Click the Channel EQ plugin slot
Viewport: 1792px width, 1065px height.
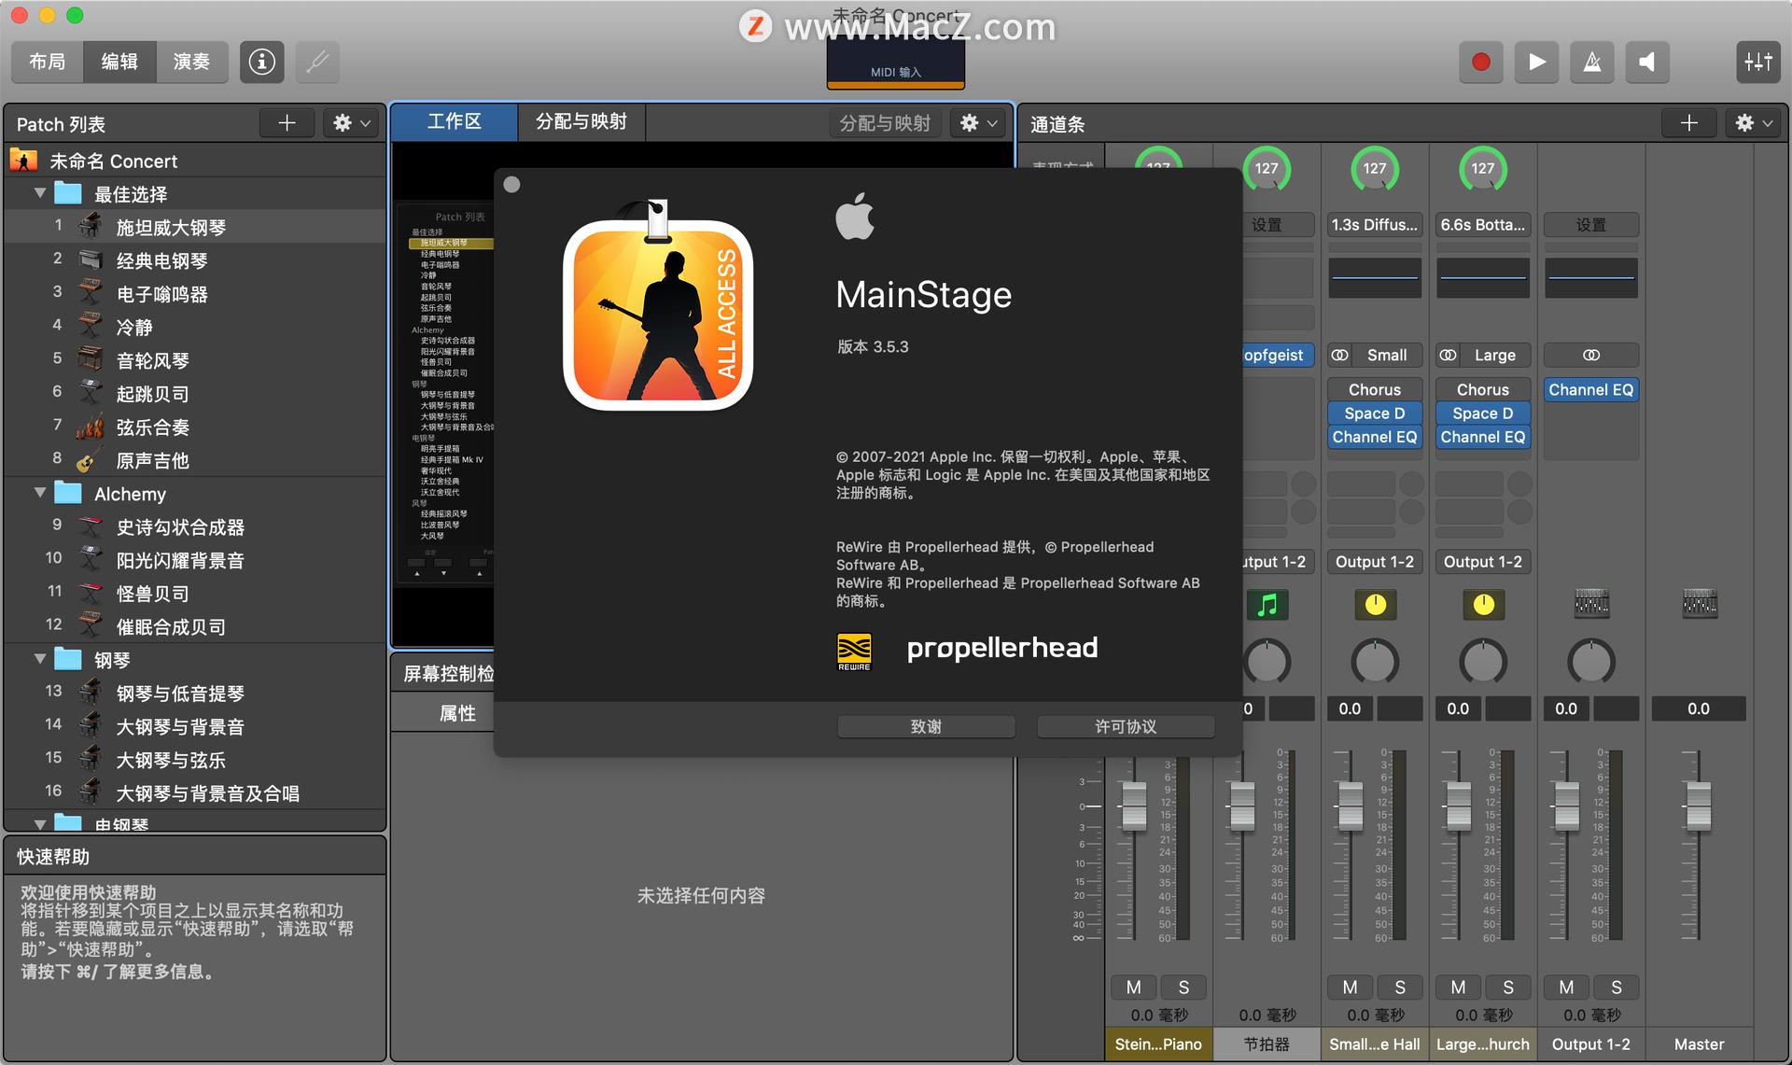coord(1591,389)
